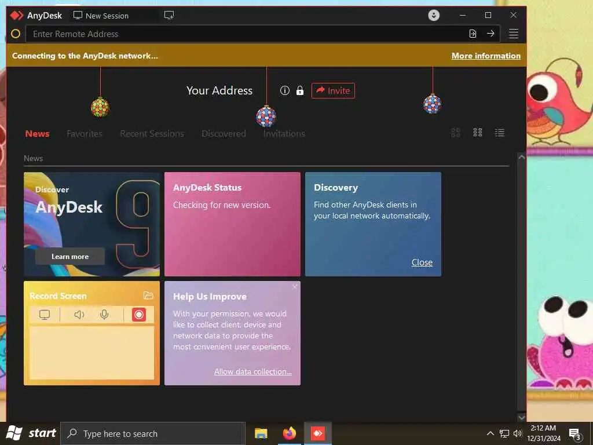Click the network icon in system tray
This screenshot has height=445, width=593.
click(504, 433)
